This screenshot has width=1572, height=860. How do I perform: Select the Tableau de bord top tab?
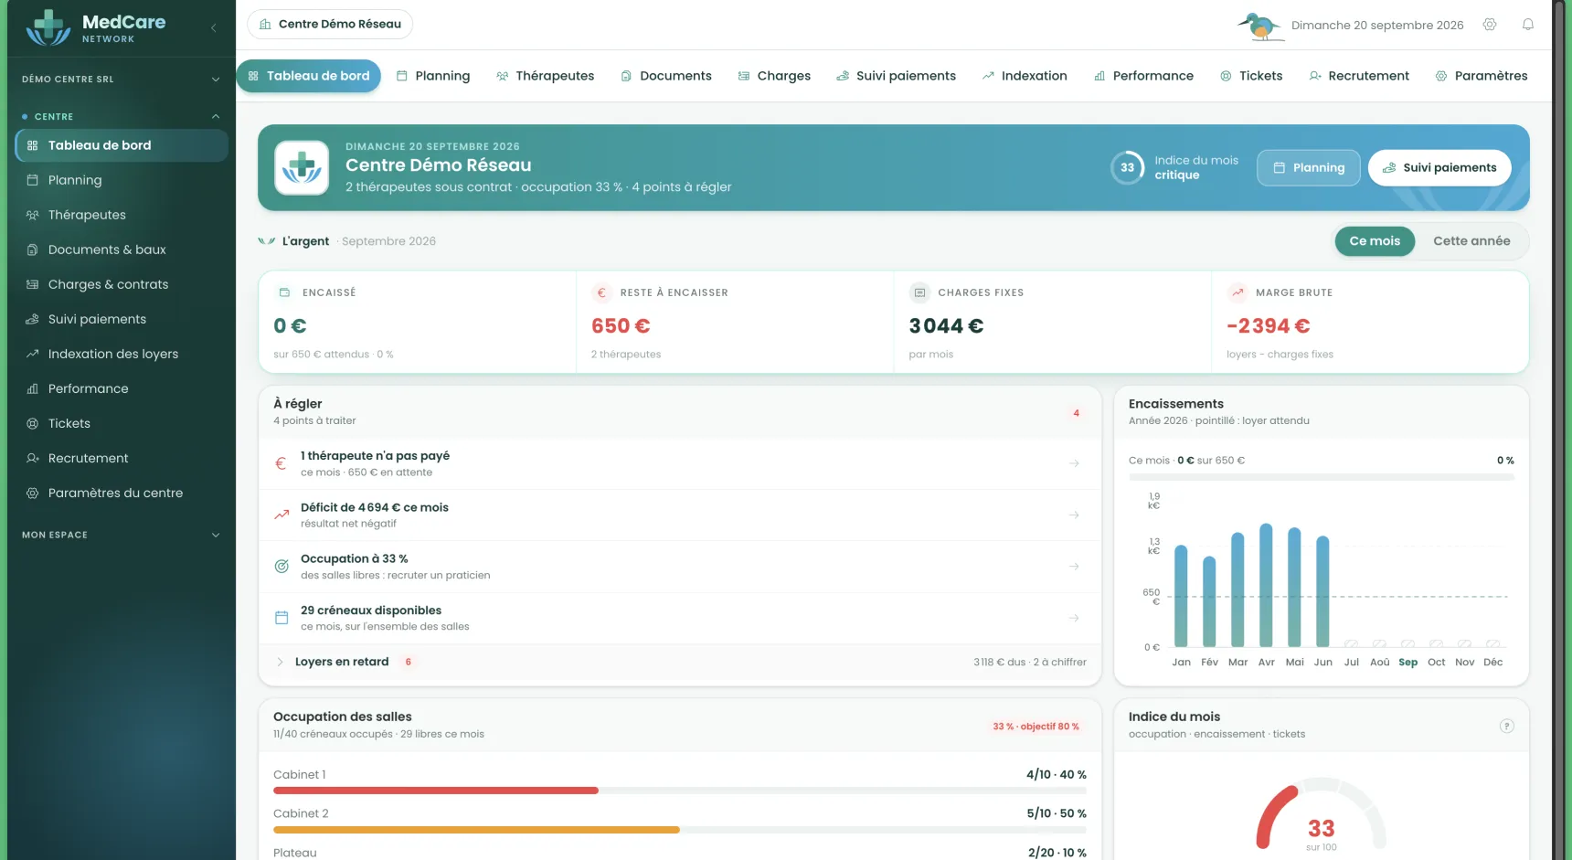pyautogui.click(x=309, y=76)
